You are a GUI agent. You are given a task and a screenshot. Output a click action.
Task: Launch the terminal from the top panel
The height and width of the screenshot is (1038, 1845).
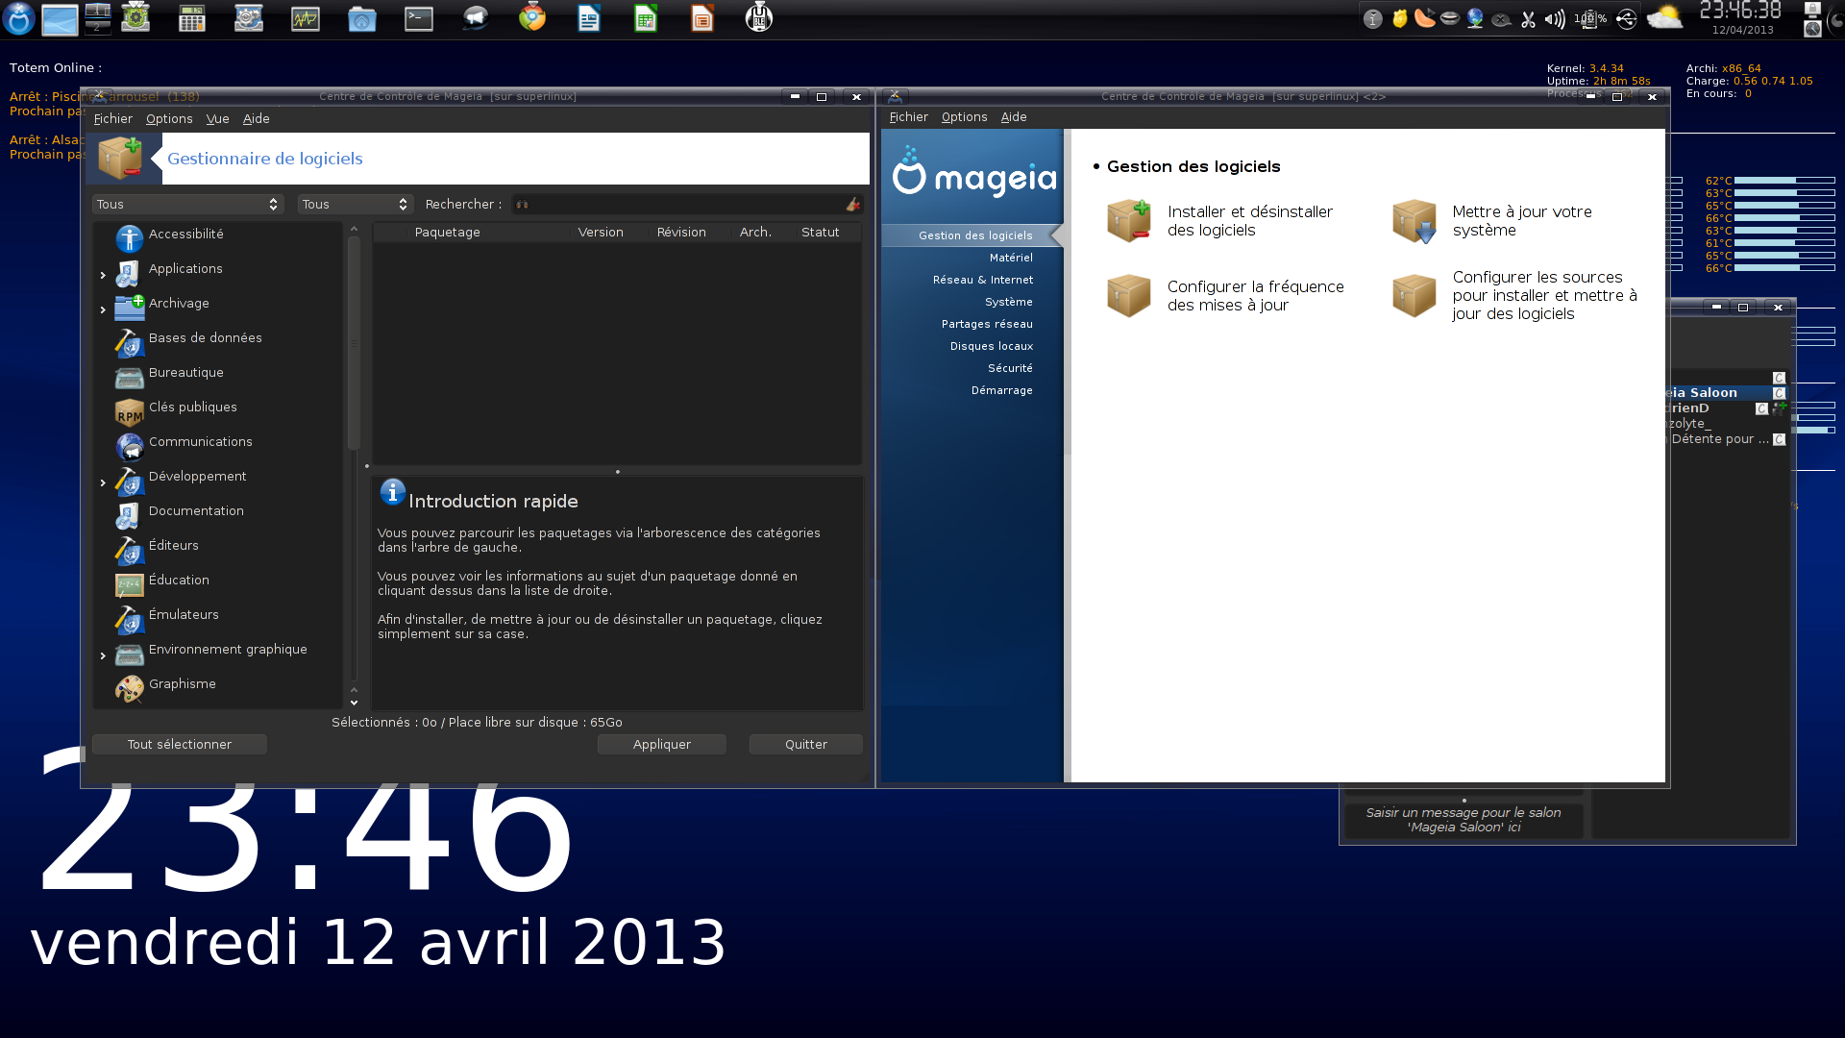[x=419, y=18]
